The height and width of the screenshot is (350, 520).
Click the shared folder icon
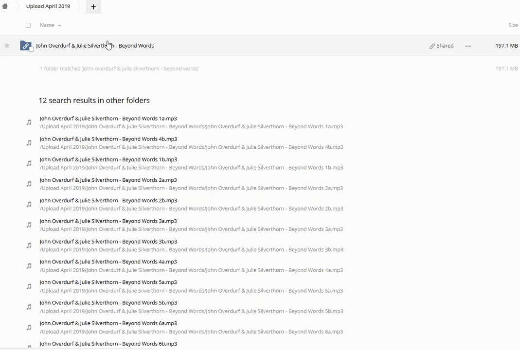26,46
